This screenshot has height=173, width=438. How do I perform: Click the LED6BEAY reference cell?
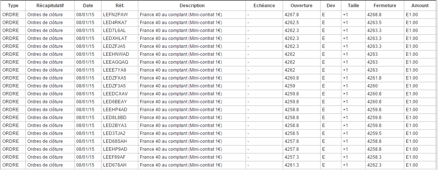[x=115, y=102]
